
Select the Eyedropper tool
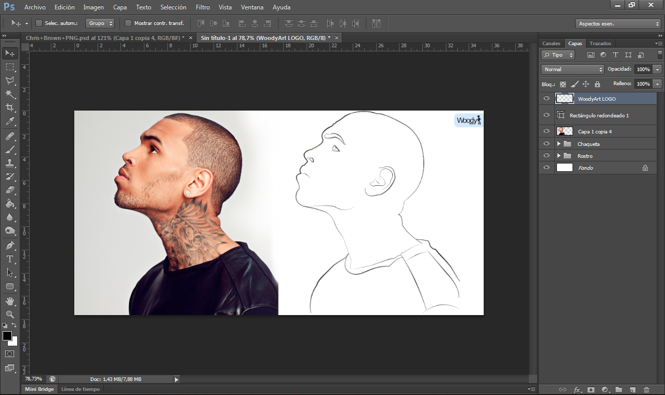click(x=10, y=121)
